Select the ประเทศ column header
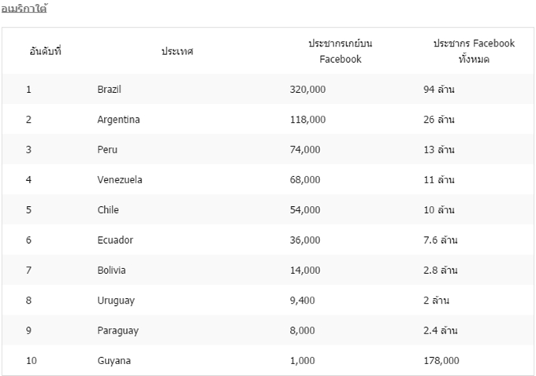 (x=177, y=51)
